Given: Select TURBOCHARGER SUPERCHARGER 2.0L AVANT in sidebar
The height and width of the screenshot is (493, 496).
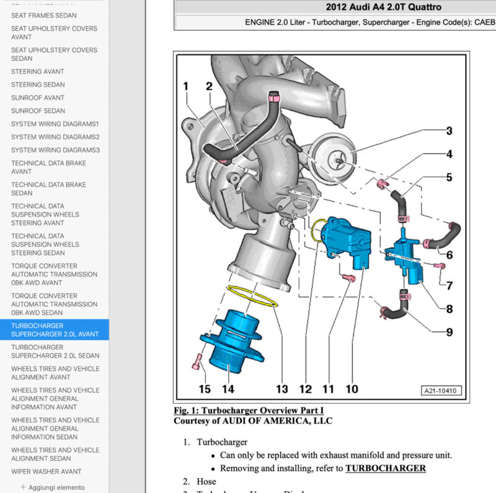Looking at the screenshot, I should [55, 329].
